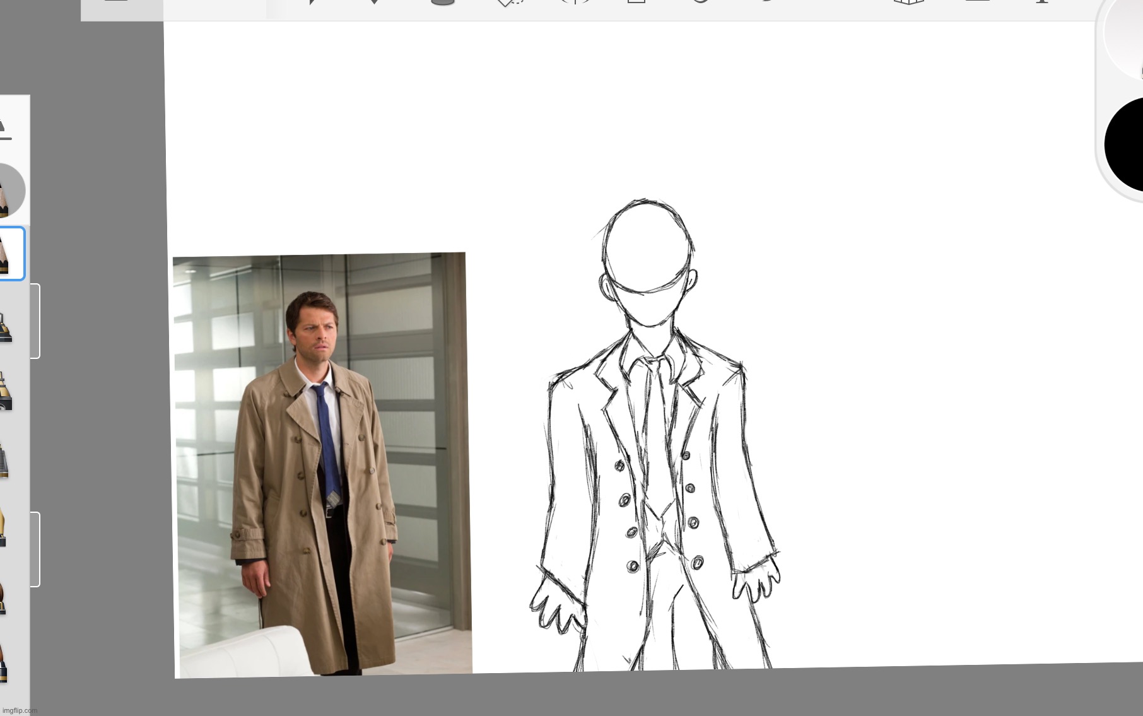Image resolution: width=1143 pixels, height=716 pixels.
Task: Select the bottom-most brush in the palette
Action: click(4, 664)
